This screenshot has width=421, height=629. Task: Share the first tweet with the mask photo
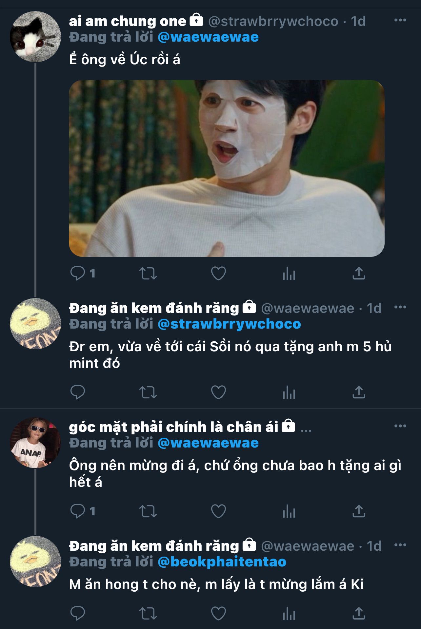tap(359, 273)
